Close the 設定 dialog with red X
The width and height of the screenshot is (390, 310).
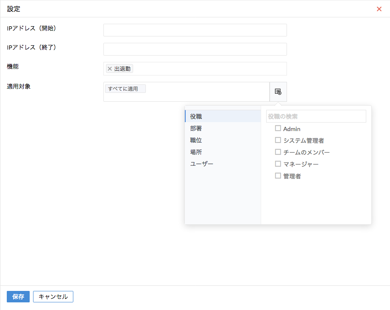click(379, 9)
